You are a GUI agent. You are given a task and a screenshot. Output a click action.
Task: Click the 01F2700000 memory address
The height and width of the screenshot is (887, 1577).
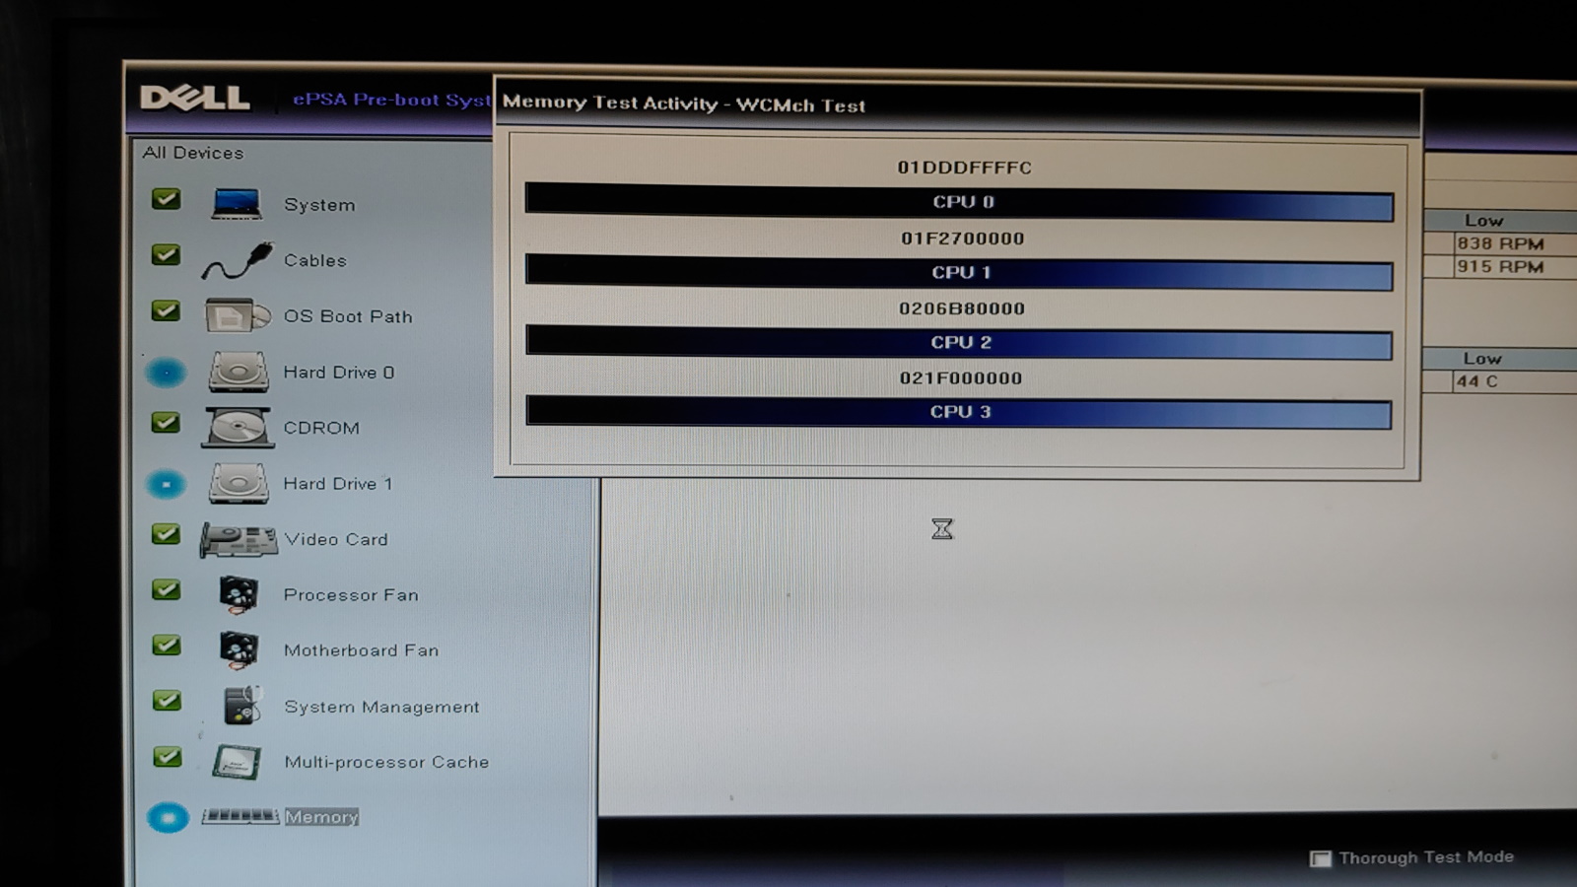coord(962,239)
